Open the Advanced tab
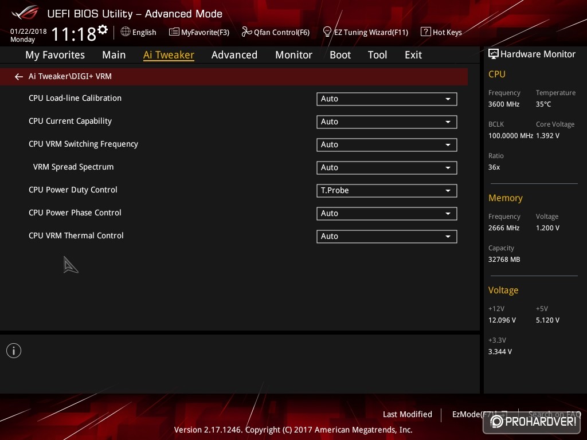This screenshot has width=587, height=440. pos(234,55)
